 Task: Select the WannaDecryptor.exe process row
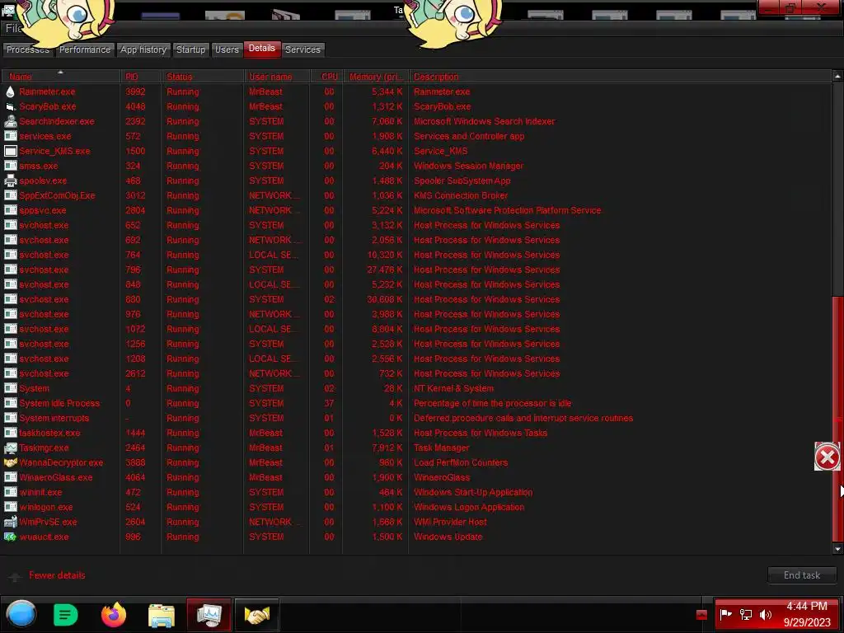point(416,462)
